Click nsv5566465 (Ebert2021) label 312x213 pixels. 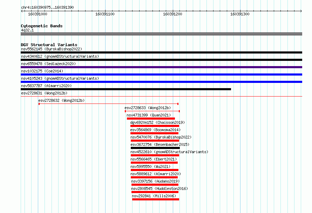[154, 159]
